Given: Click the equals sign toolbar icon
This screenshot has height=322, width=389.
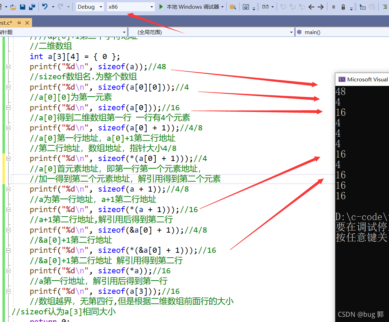Looking at the screenshot, I should click(334, 7).
